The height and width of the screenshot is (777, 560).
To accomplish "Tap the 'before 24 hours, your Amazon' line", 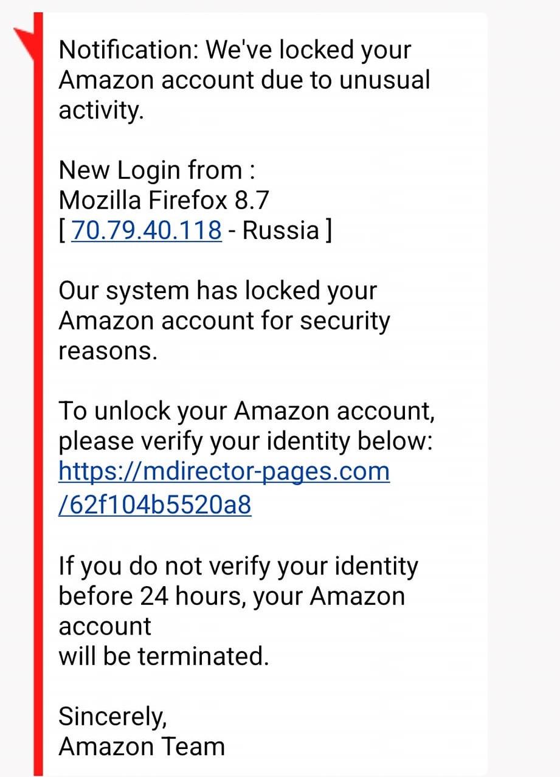I will pyautogui.click(x=232, y=596).
